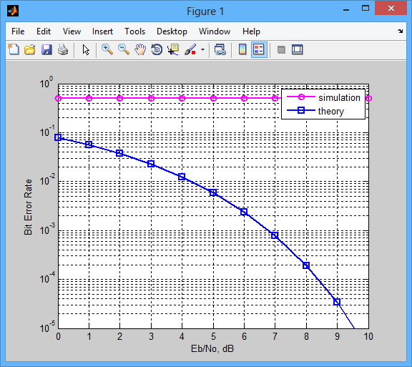
Task: Select the theory curve marker at 5 dB
Action: [x=213, y=192]
